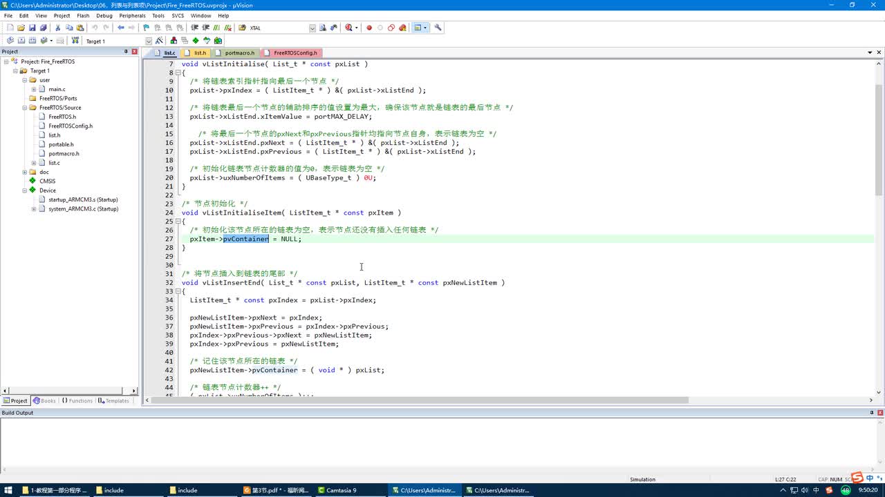Select the CMSIS component in the tree
The image size is (885, 497).
coord(47,181)
